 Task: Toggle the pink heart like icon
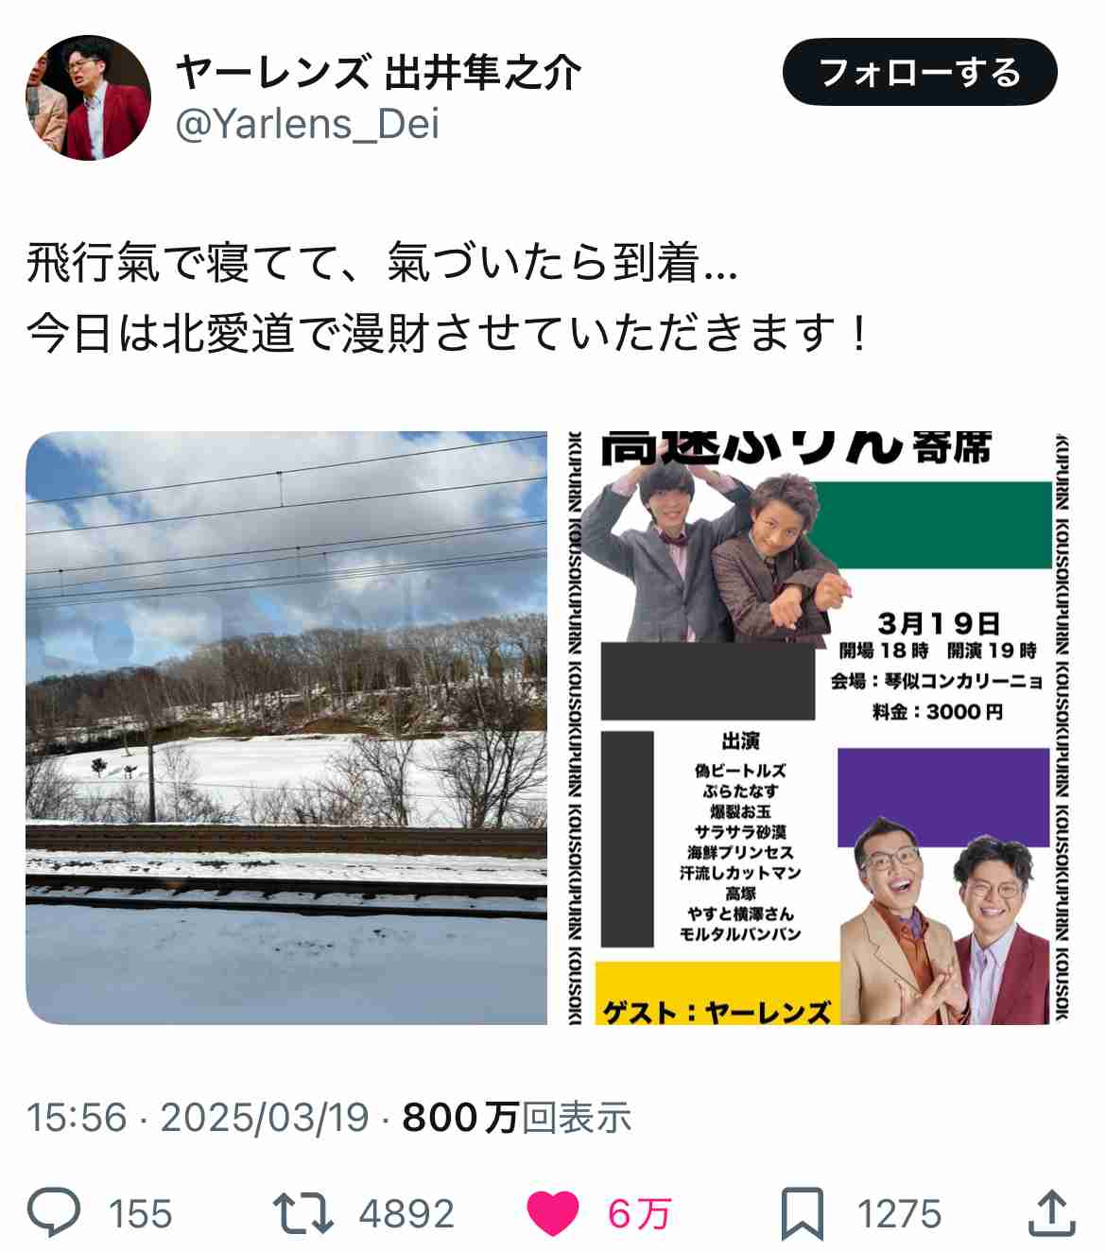[552, 1213]
